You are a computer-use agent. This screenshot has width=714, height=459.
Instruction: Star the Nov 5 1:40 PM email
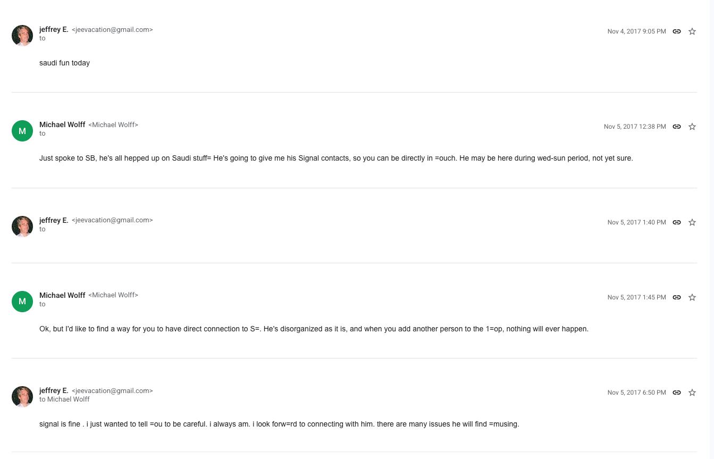(x=692, y=222)
